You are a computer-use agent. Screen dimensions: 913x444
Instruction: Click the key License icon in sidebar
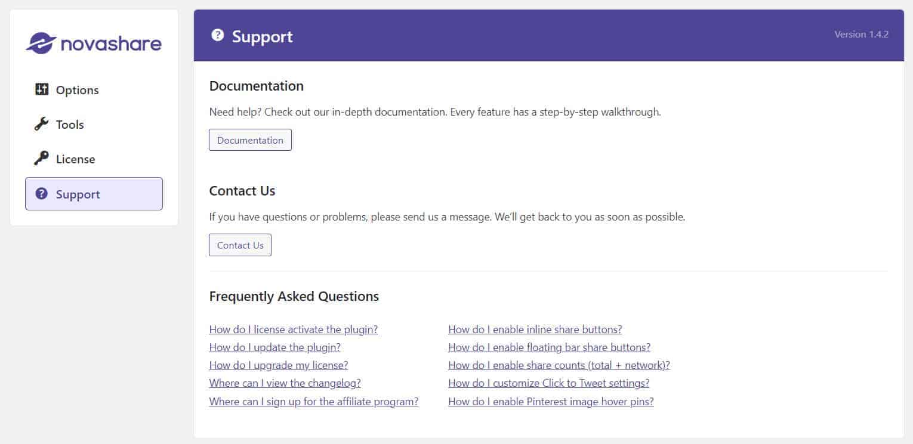click(41, 159)
